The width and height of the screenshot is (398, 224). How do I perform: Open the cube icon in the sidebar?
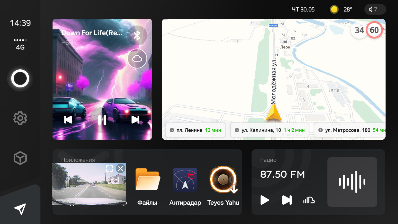point(20,158)
